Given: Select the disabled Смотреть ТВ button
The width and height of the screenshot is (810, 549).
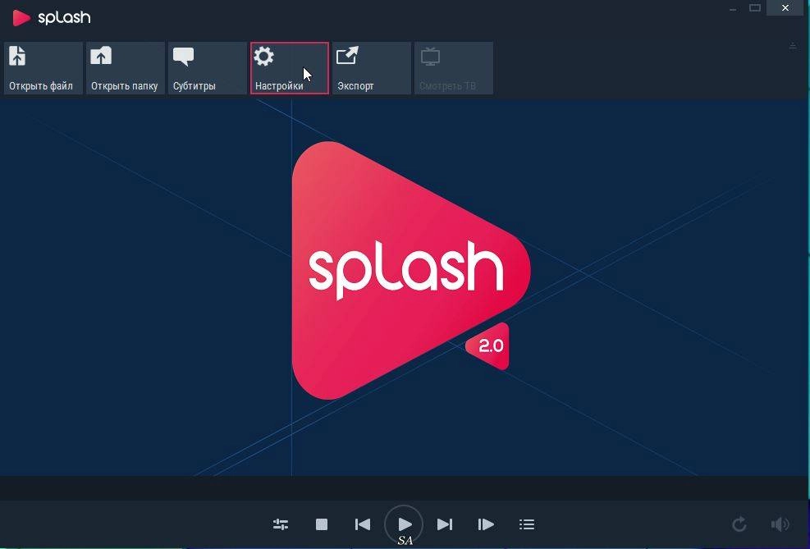Looking at the screenshot, I should tap(454, 68).
